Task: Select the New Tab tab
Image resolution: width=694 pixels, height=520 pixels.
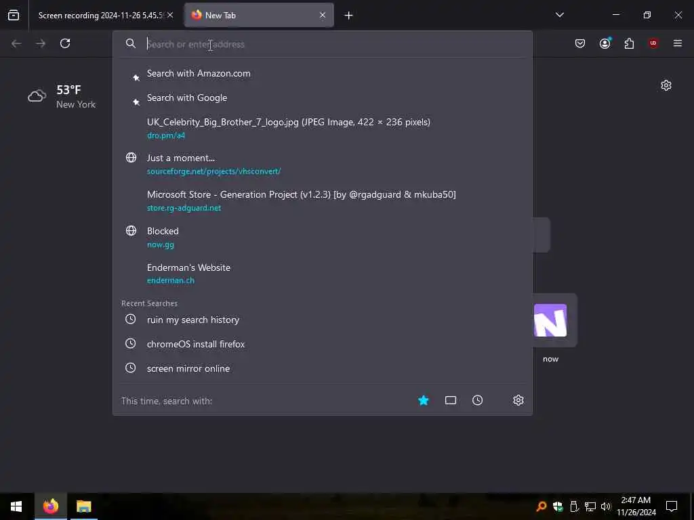Action: [x=259, y=15]
